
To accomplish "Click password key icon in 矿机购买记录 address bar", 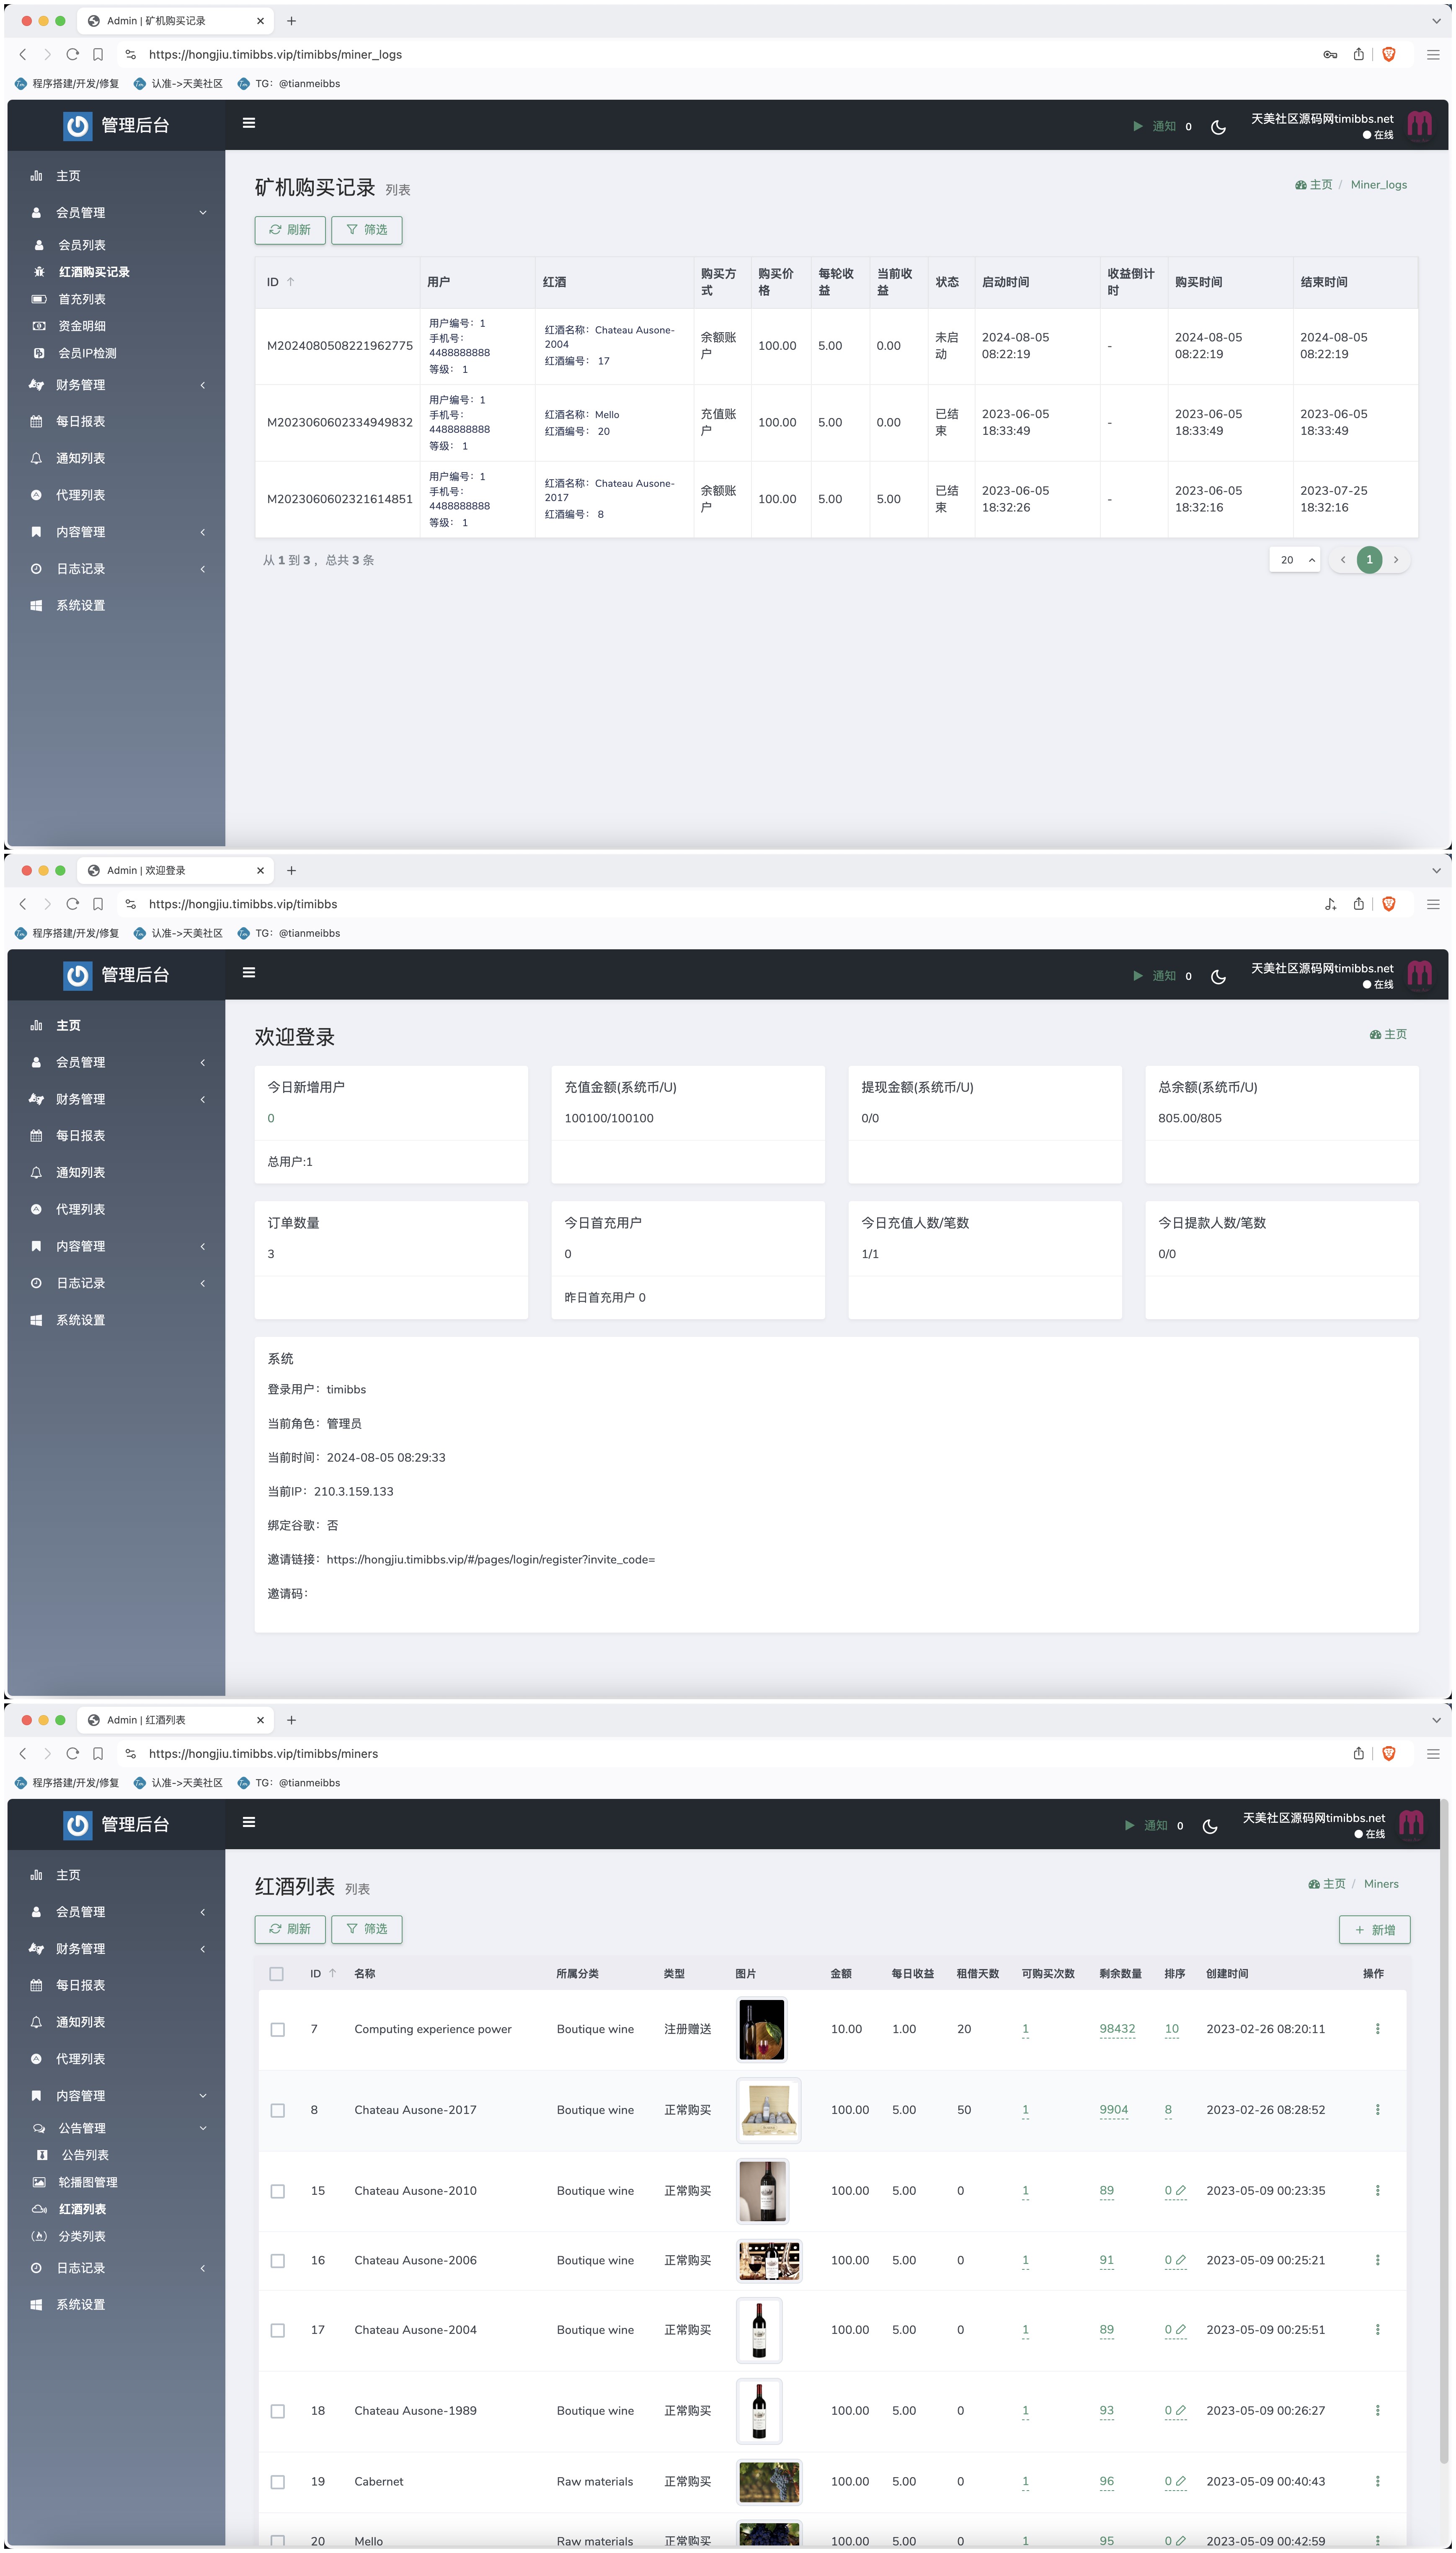I will [x=1330, y=54].
